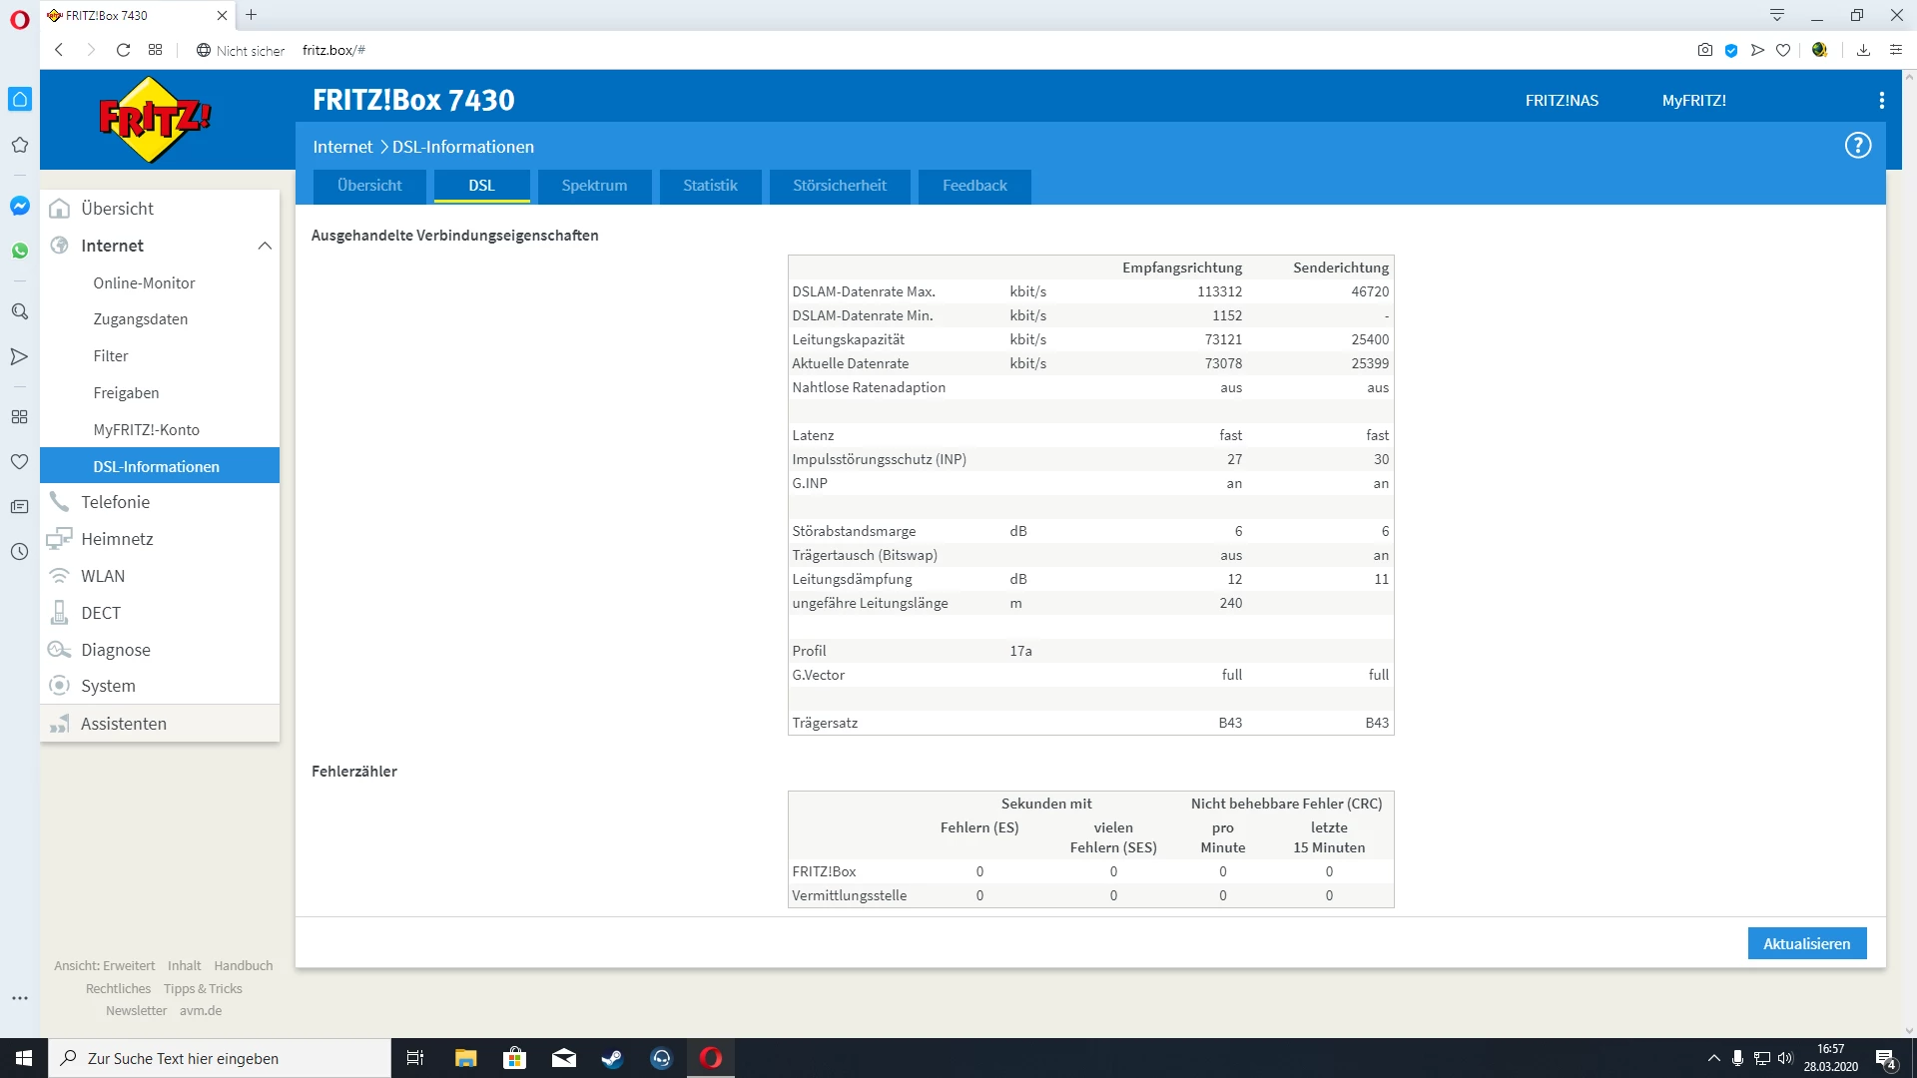
Task: Open Opera history clock icon in sidebar
Action: (19, 551)
